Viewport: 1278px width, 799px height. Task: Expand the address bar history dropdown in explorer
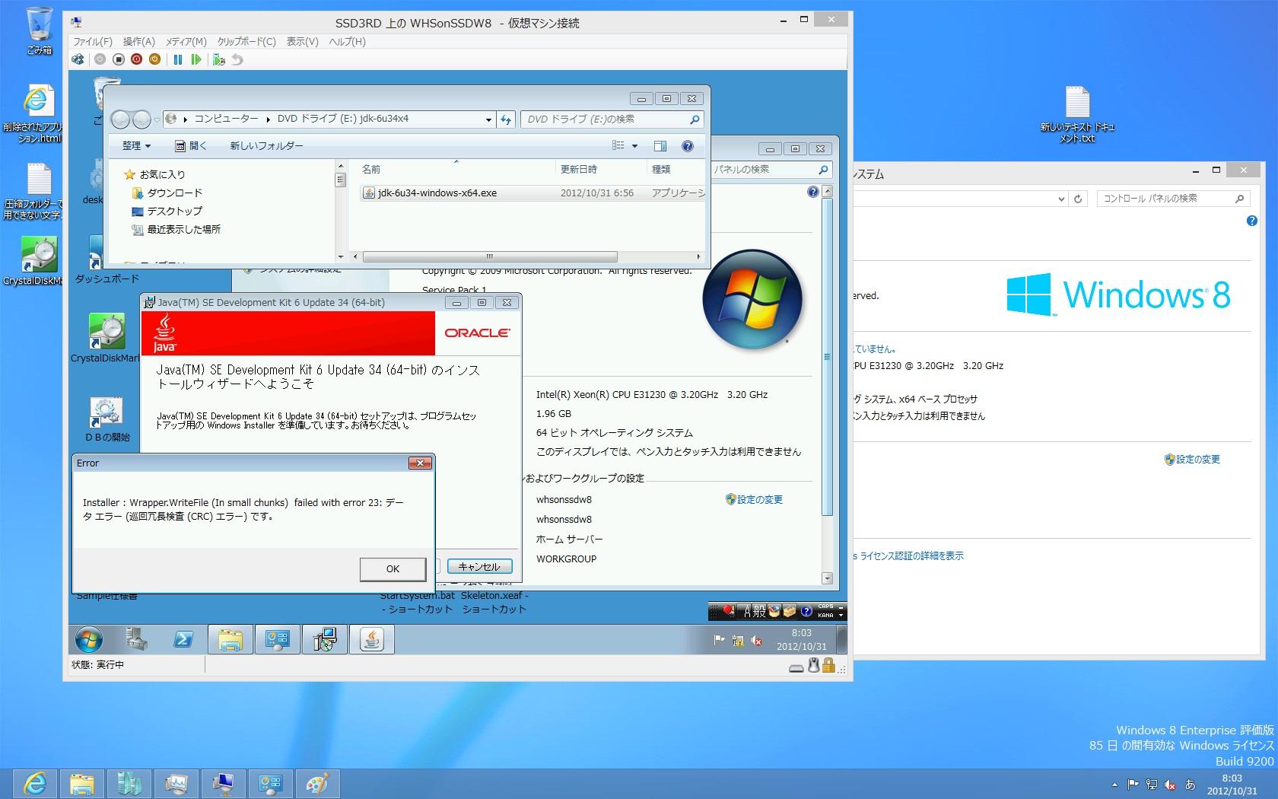click(x=488, y=119)
